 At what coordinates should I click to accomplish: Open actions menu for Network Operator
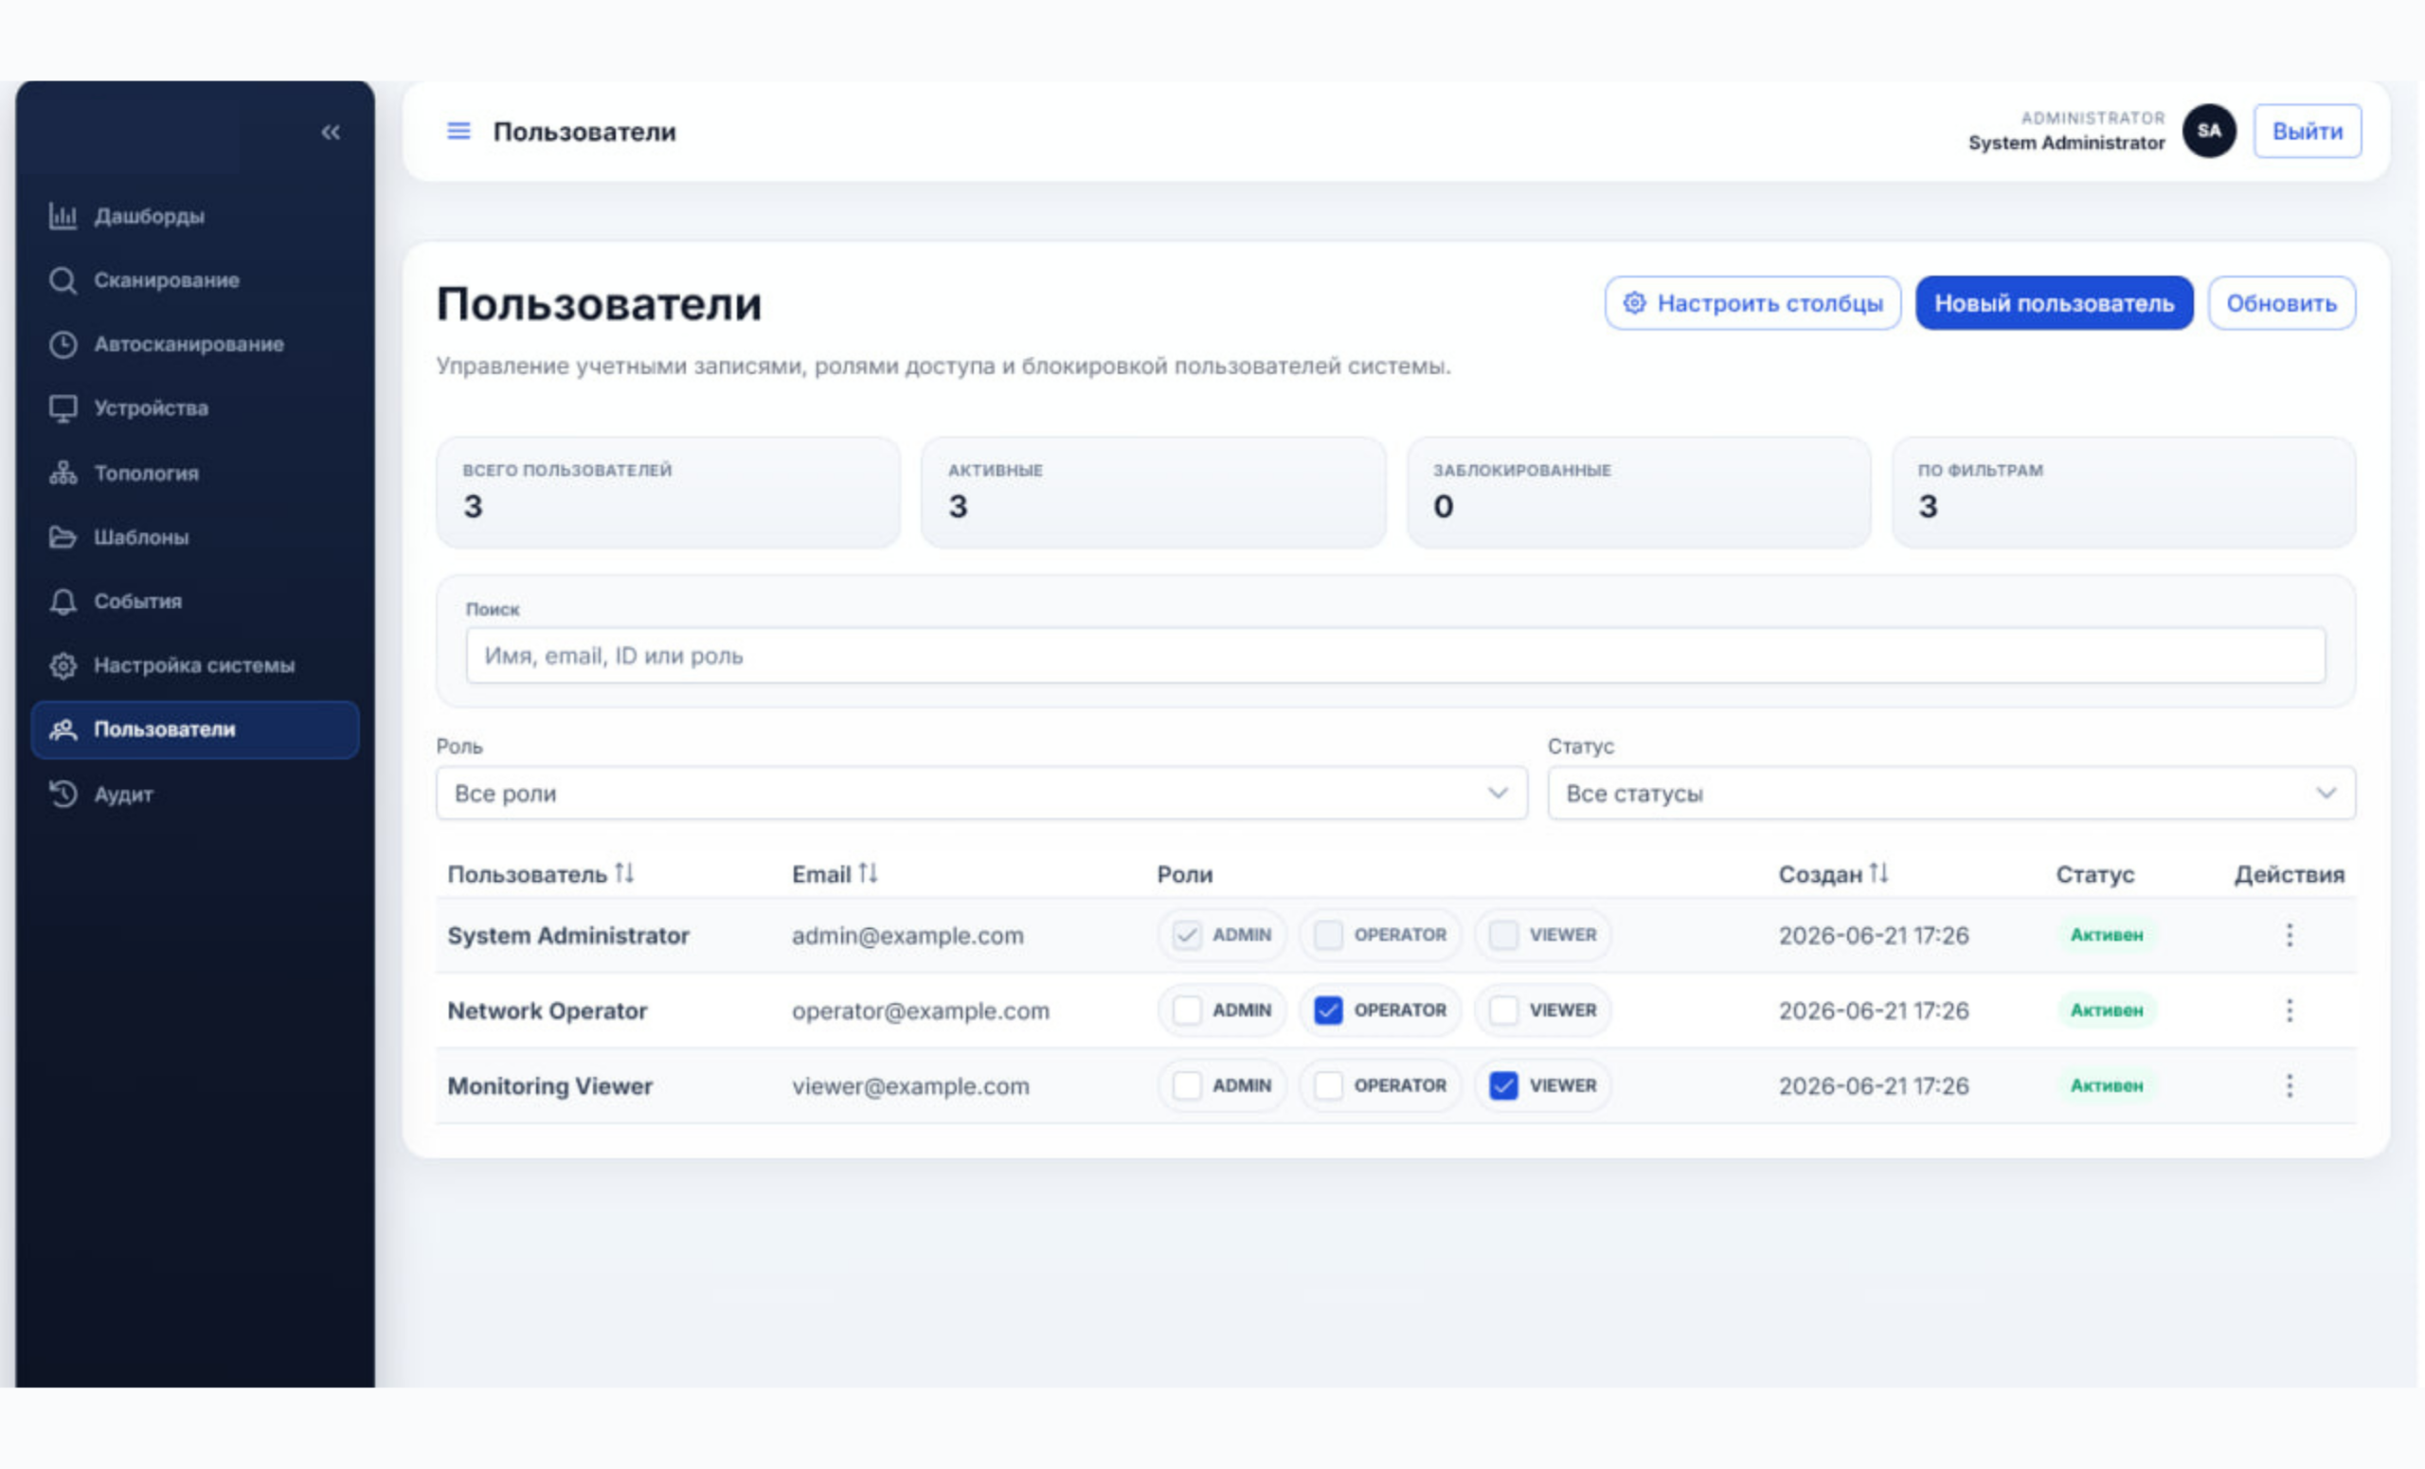click(2290, 1011)
